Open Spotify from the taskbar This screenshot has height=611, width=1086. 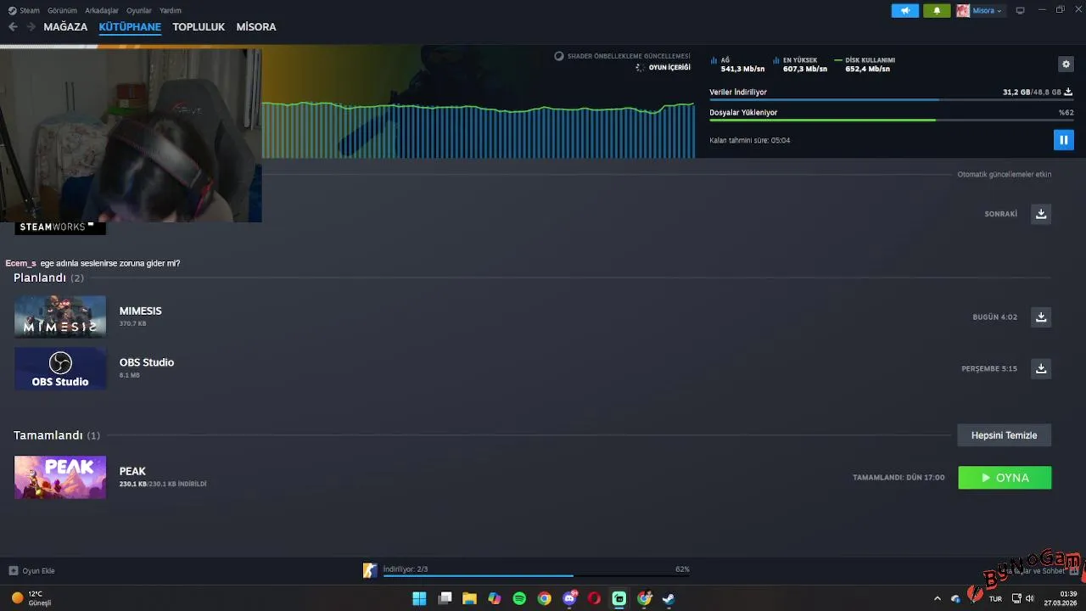click(x=519, y=598)
